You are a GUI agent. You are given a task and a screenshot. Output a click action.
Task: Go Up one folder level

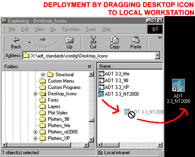(x=69, y=43)
